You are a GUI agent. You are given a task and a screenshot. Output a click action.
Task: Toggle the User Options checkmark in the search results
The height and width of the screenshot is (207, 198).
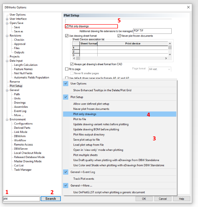[65, 83]
